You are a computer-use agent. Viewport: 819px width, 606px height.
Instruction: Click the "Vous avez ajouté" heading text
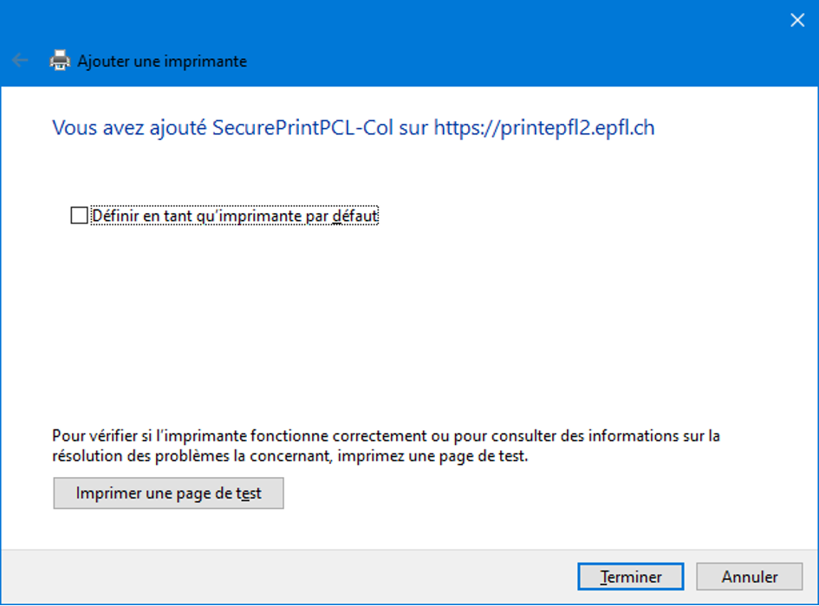(x=130, y=128)
